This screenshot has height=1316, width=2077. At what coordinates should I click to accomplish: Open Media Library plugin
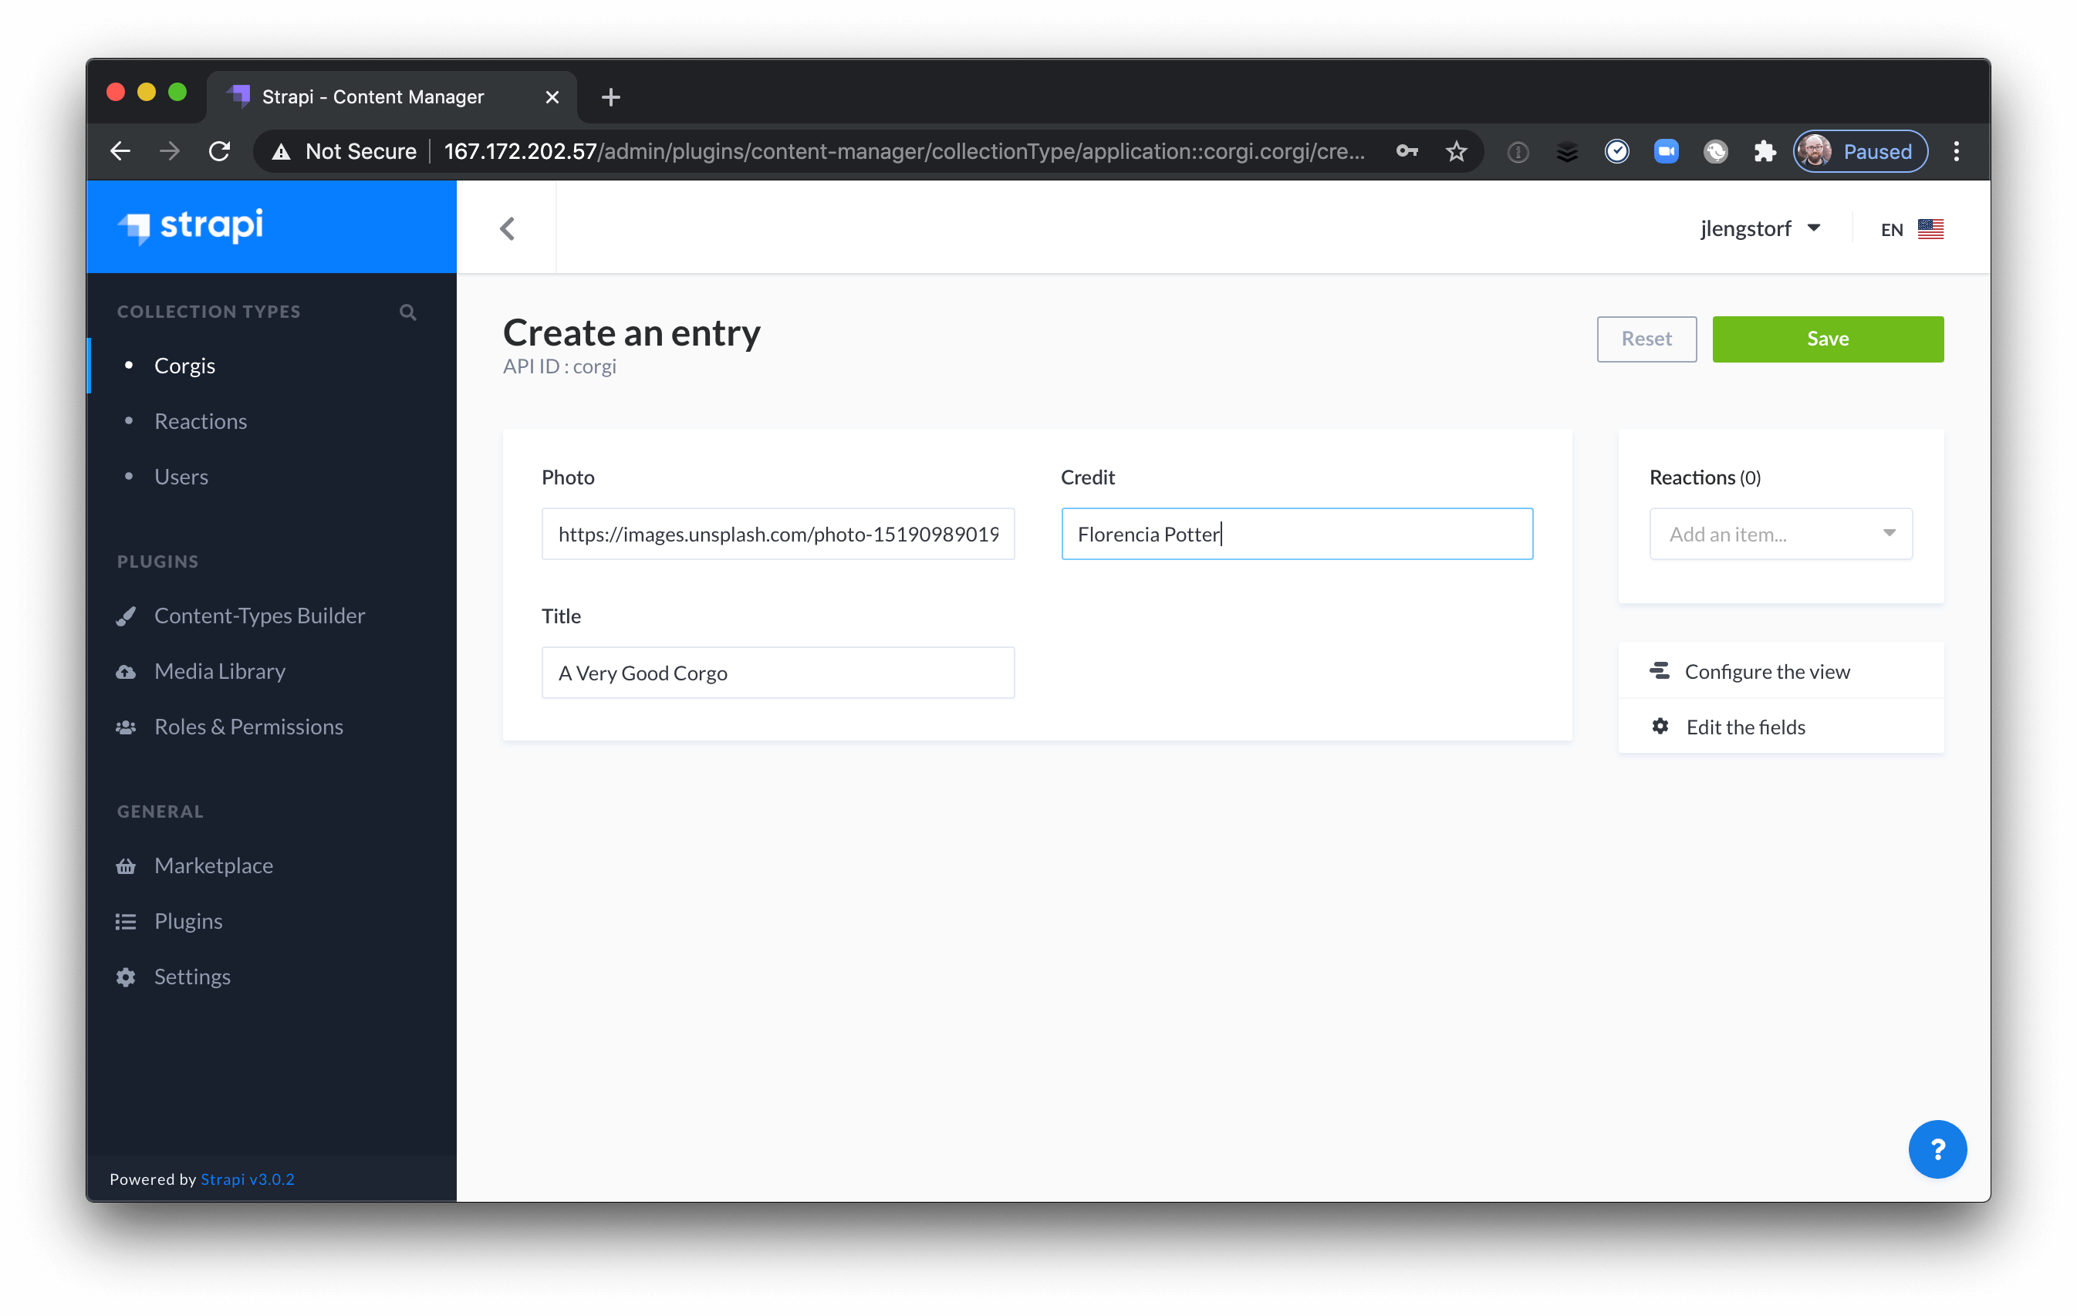pyautogui.click(x=218, y=670)
